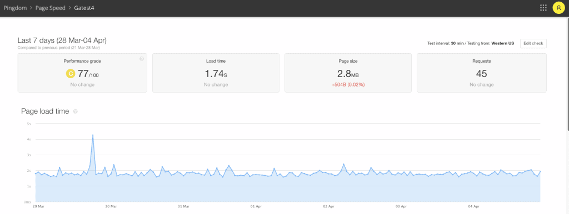Image resolution: width=569 pixels, height=214 pixels.
Task: Open Page Speed breadcrumb link
Action: tap(51, 8)
